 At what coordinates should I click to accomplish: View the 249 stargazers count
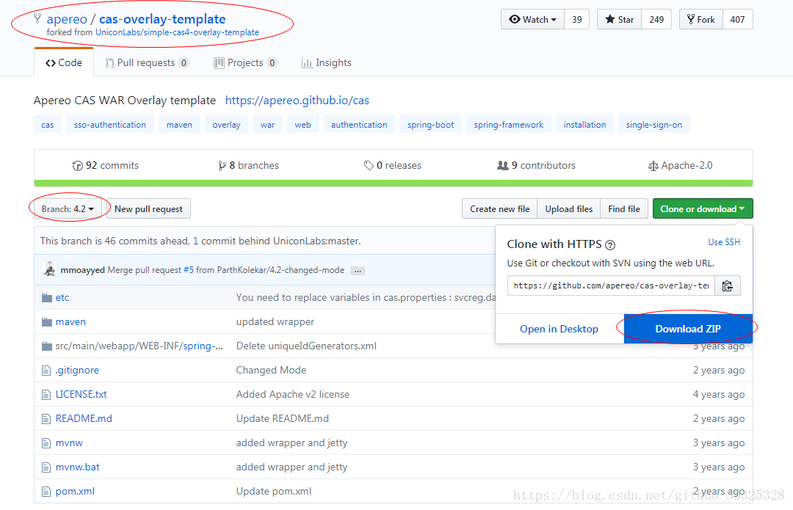(x=656, y=19)
